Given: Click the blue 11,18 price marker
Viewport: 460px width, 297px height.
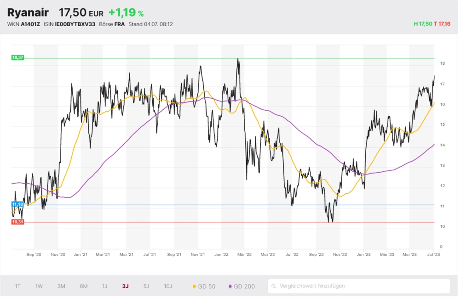Looking at the screenshot, I should click(17, 204).
